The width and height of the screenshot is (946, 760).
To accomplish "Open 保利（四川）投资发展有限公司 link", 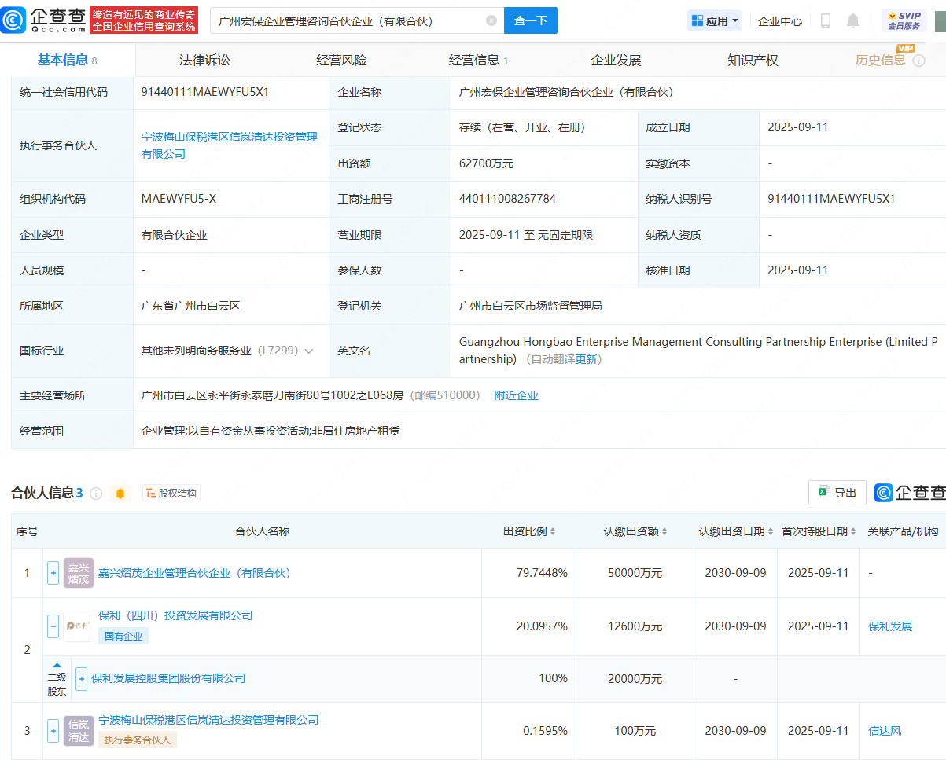I will click(175, 615).
